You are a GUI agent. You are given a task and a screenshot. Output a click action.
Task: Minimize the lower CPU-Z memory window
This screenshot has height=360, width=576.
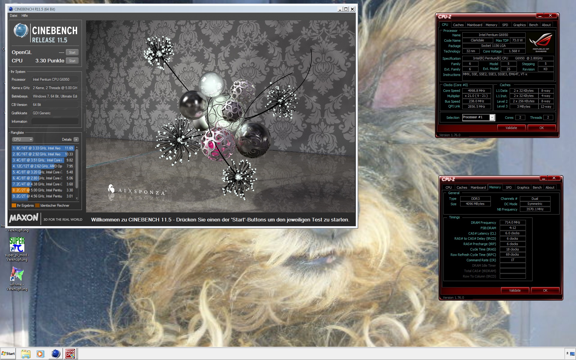click(x=543, y=178)
